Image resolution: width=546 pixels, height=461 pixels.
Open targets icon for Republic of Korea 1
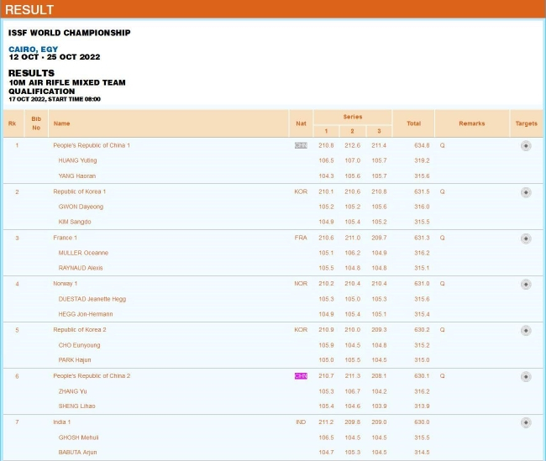(526, 192)
